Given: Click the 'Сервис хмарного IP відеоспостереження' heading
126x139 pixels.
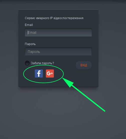Looking at the screenshot, I should pyautogui.click(x=54, y=18).
